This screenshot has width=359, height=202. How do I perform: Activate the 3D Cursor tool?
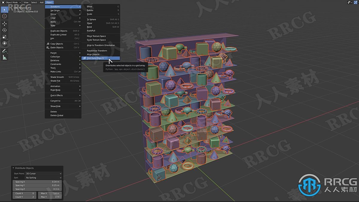point(4,16)
